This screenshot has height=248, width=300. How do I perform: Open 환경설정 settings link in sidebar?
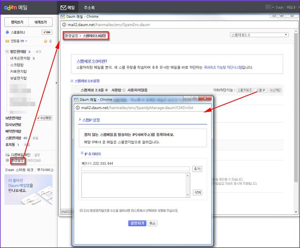pyautogui.click(x=18, y=160)
